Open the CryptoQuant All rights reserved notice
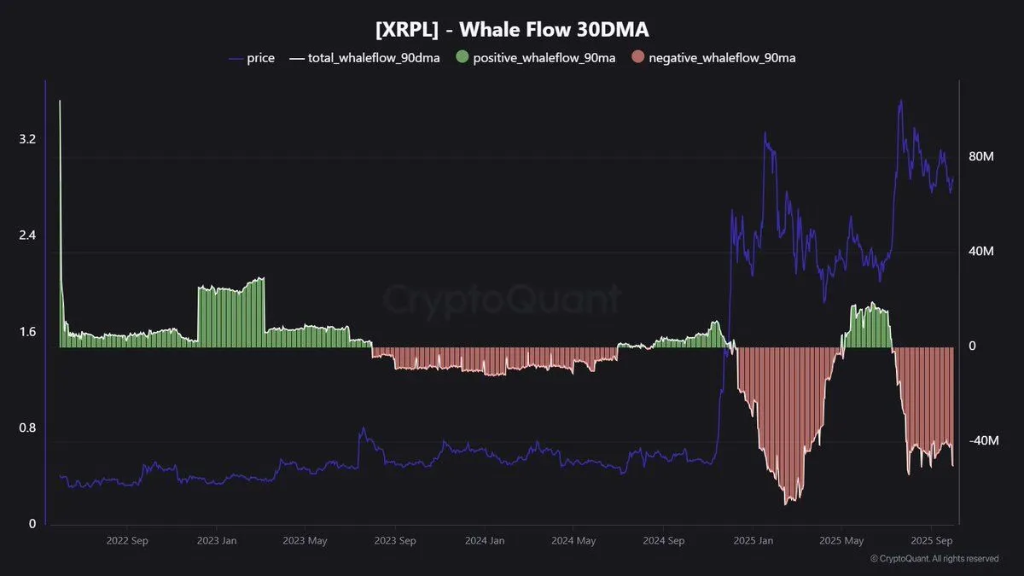The width and height of the screenshot is (1024, 576). (x=934, y=559)
